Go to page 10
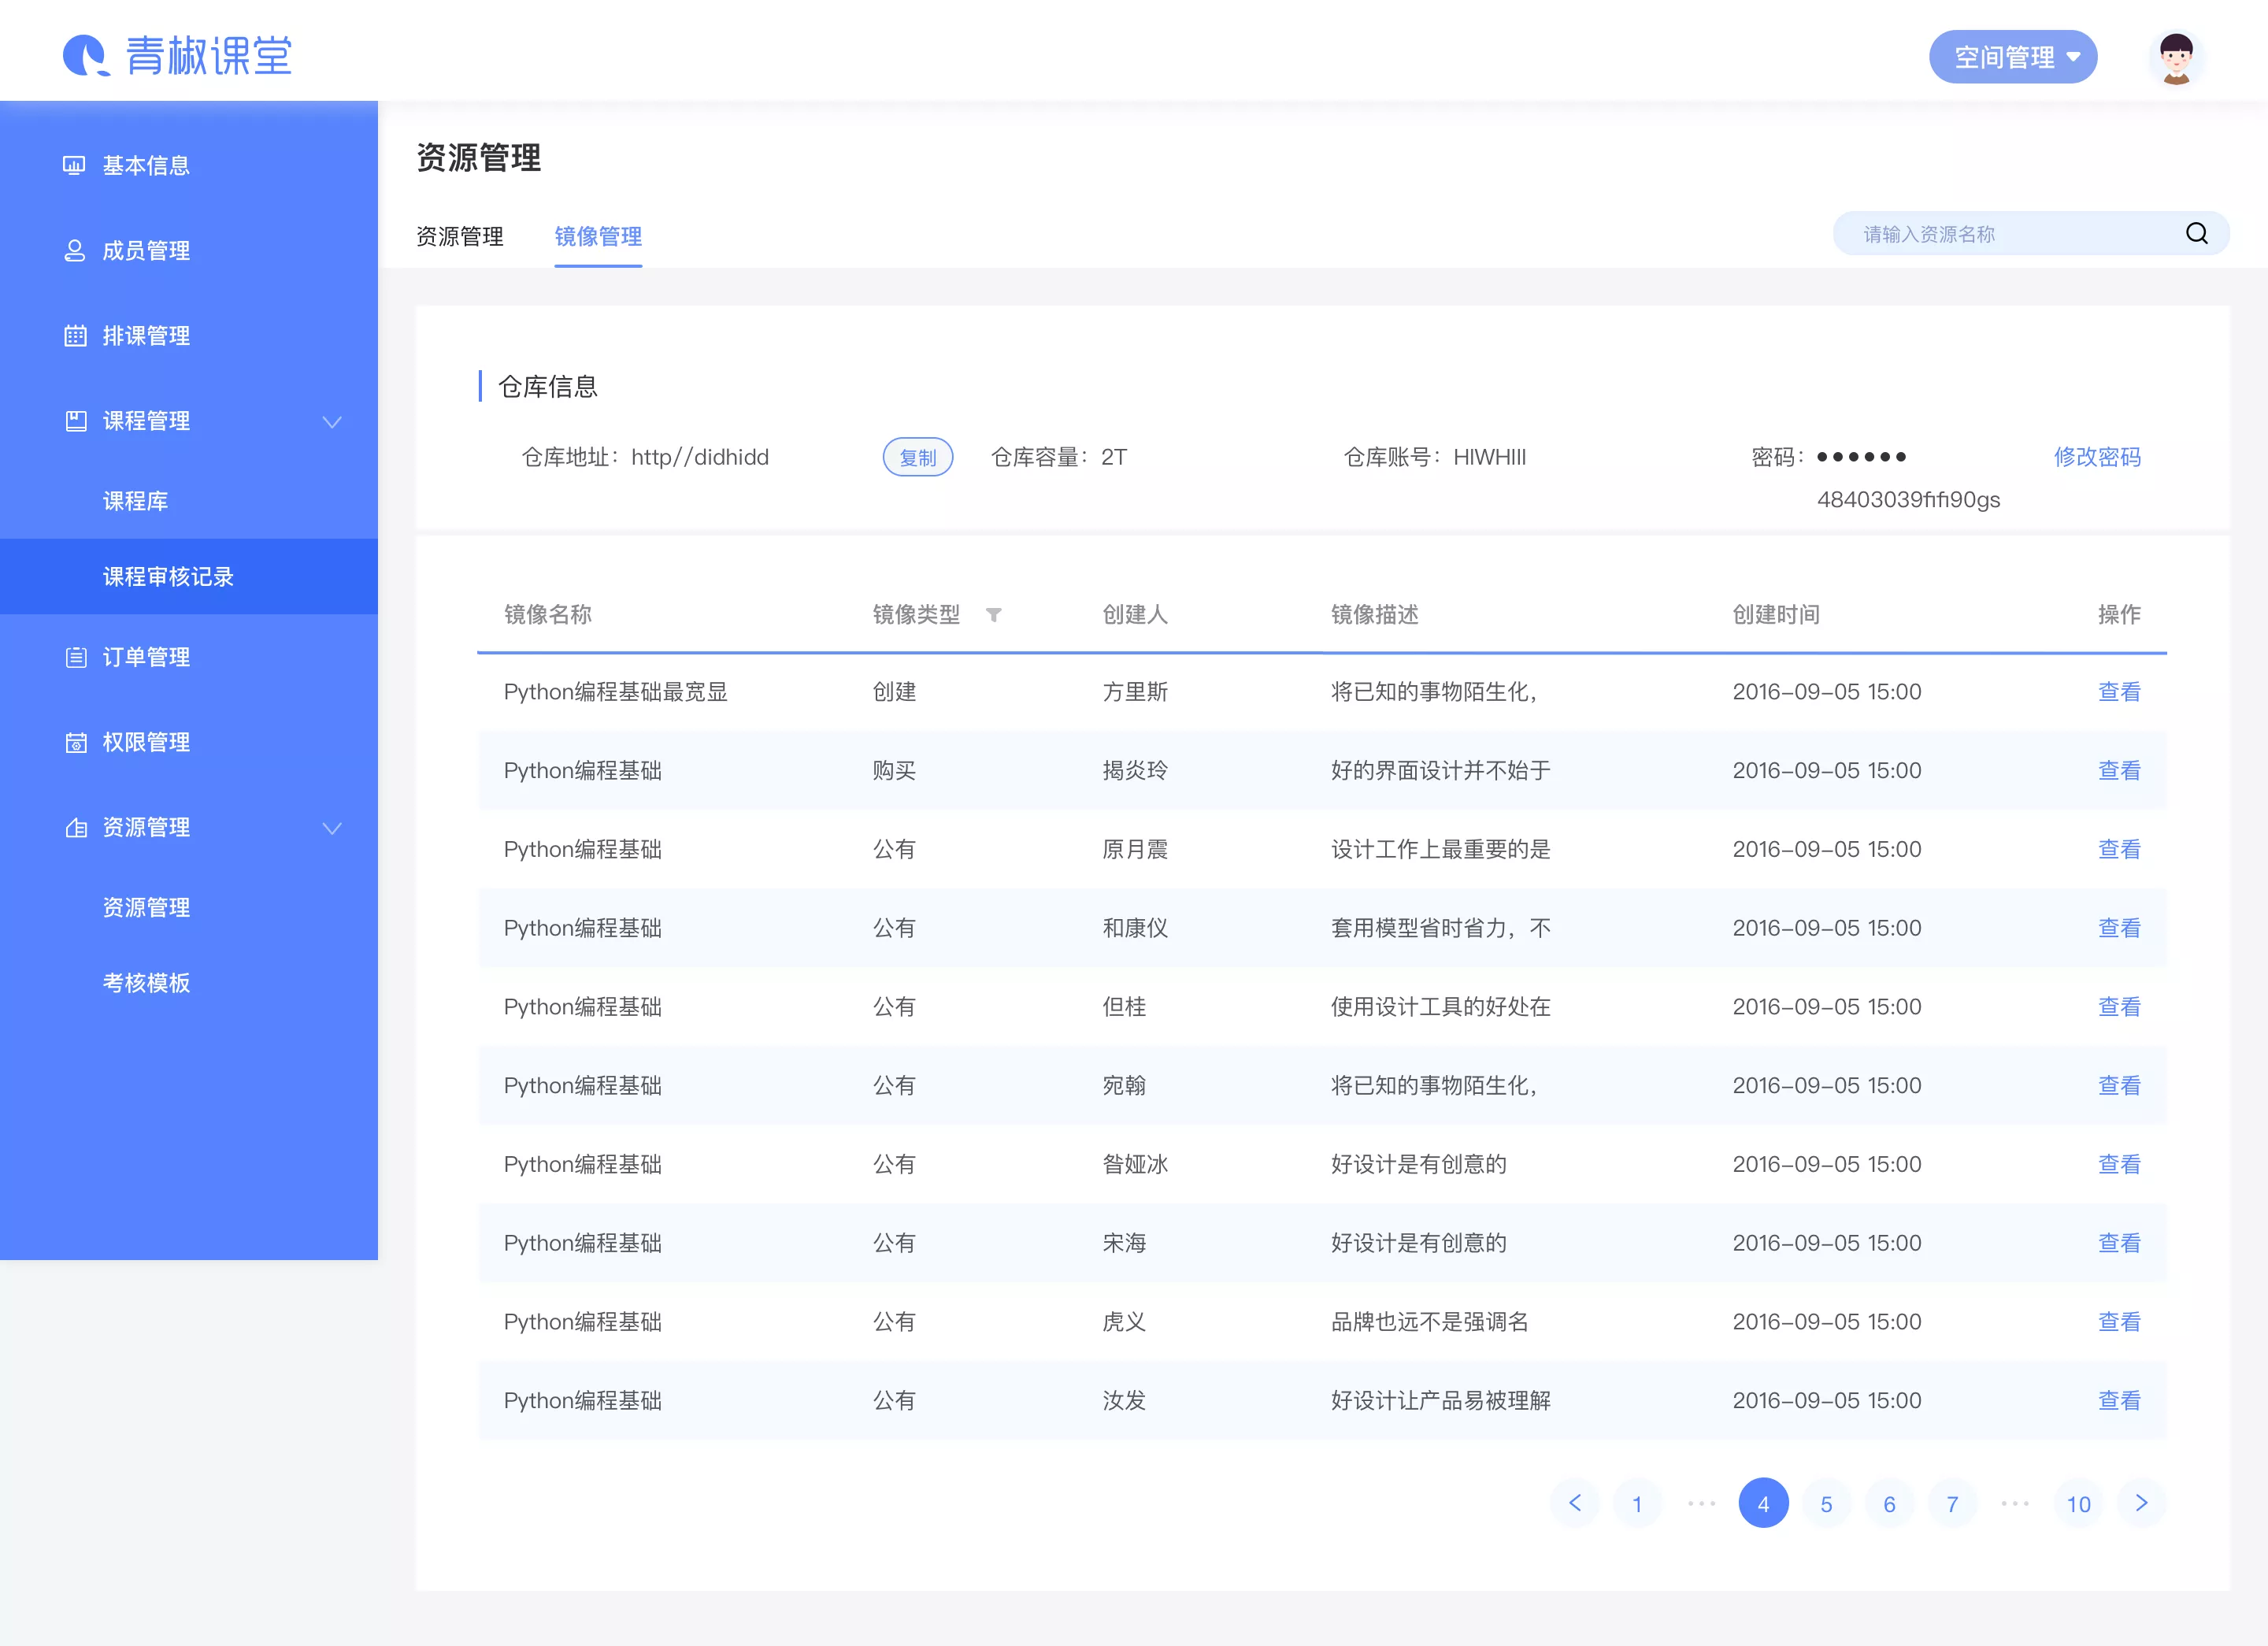Image resolution: width=2268 pixels, height=1646 pixels. tap(2078, 1503)
